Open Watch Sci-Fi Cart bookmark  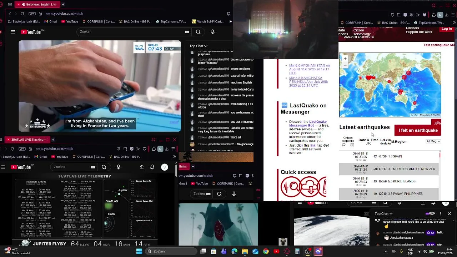[x=208, y=21]
